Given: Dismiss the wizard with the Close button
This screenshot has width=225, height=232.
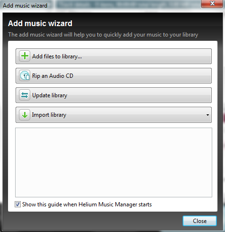Looking at the screenshot, I should coord(199,221).
